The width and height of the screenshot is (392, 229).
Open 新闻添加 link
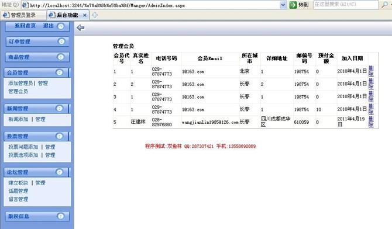(x=18, y=119)
